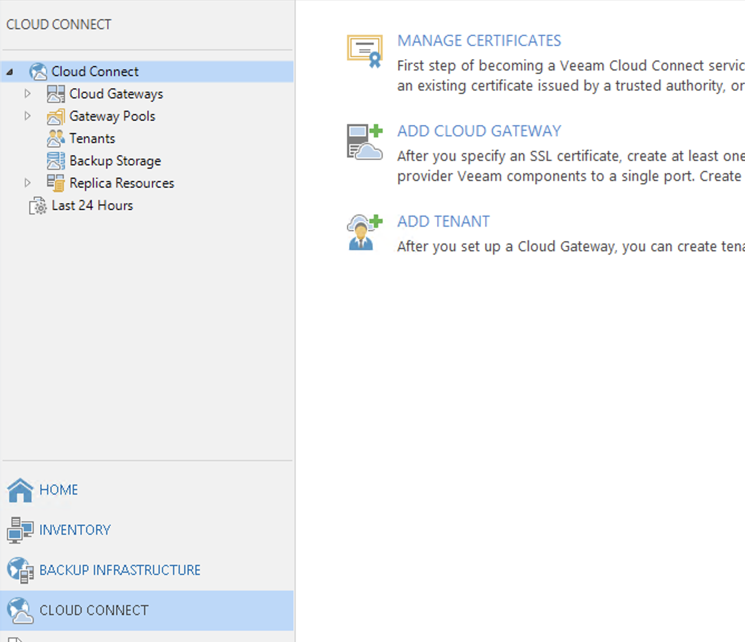This screenshot has height=642, width=745.
Task: Open the Add Cloud Gateway link
Action: (x=479, y=131)
